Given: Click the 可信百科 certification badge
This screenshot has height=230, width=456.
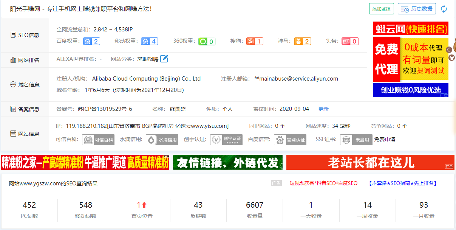Looking at the screenshot, I should pos(98,140).
